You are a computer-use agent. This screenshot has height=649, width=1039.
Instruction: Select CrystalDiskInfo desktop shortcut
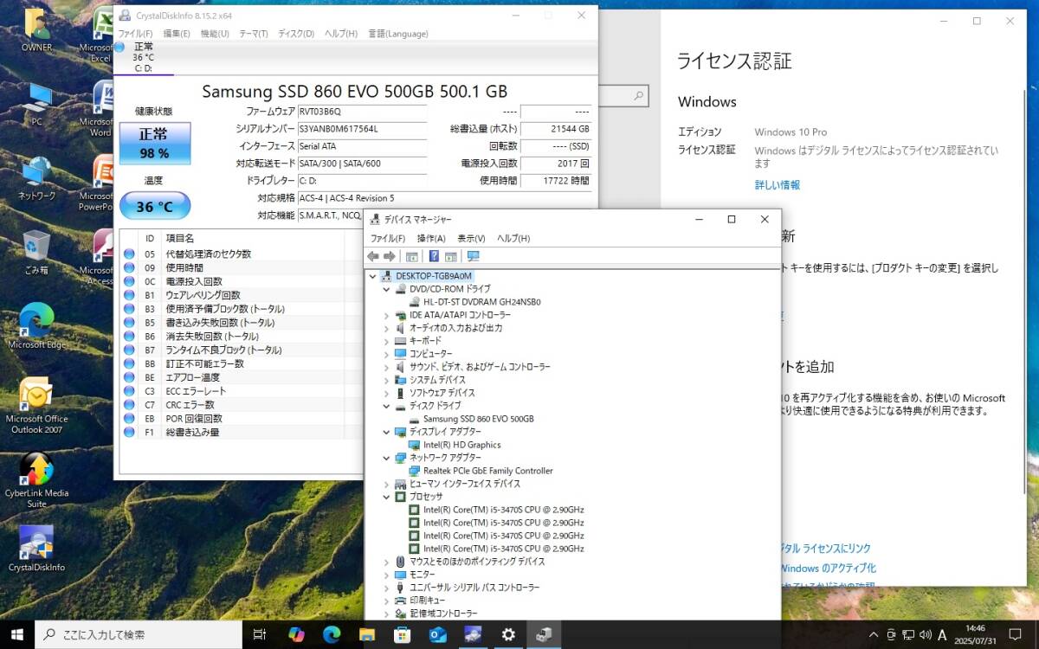36,549
